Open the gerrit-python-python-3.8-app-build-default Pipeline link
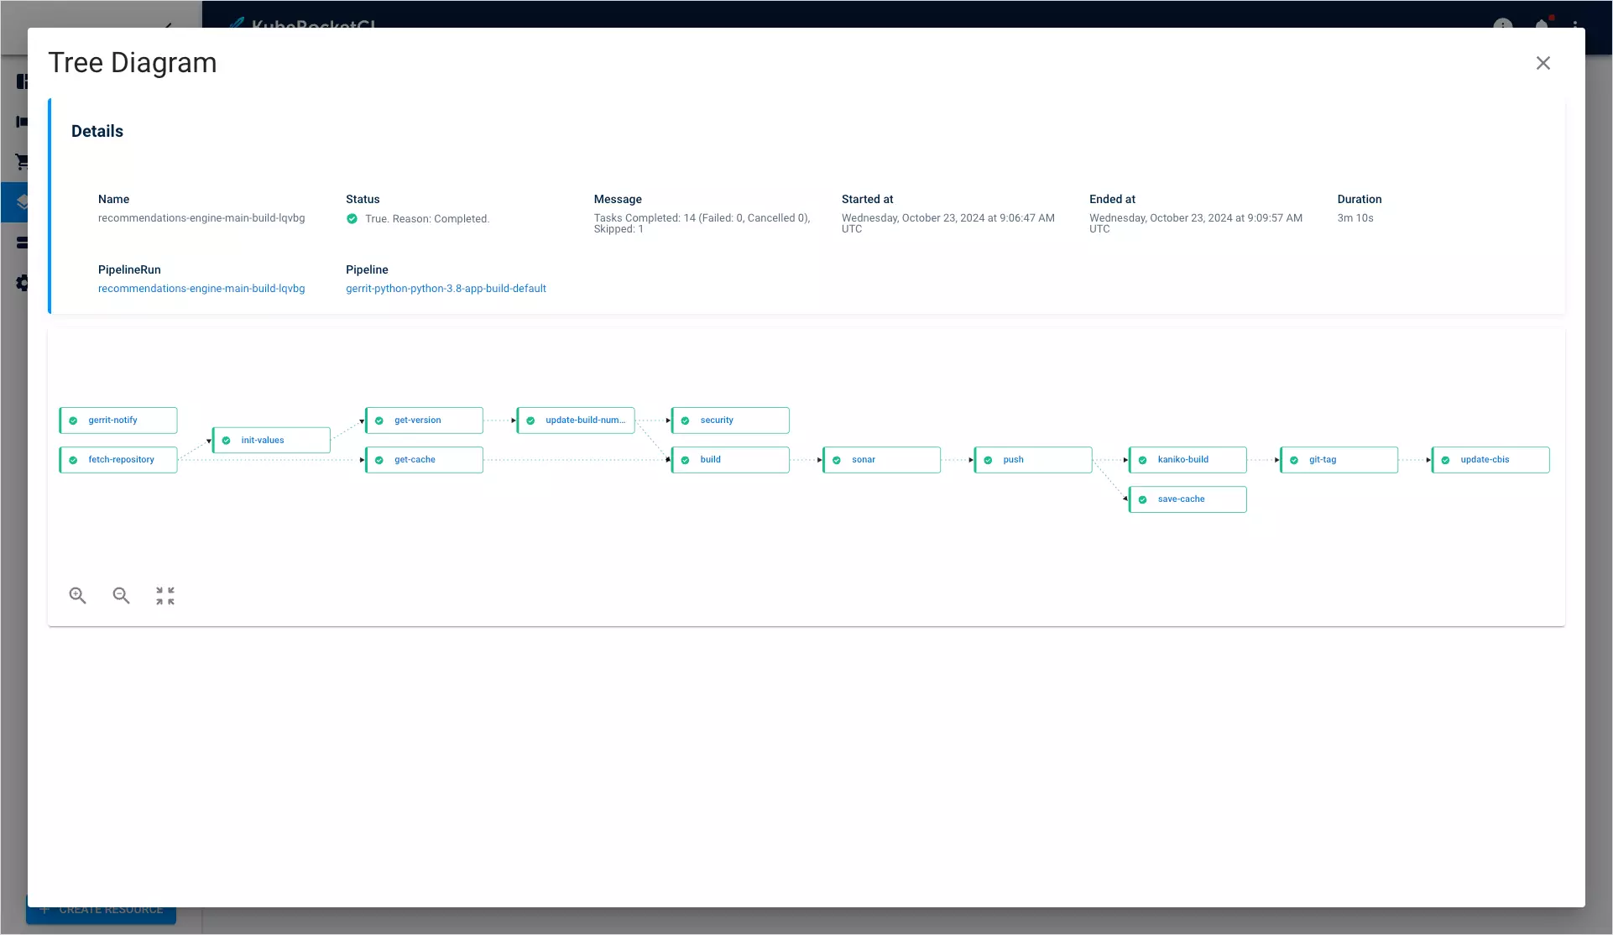This screenshot has width=1613, height=935. coord(445,288)
